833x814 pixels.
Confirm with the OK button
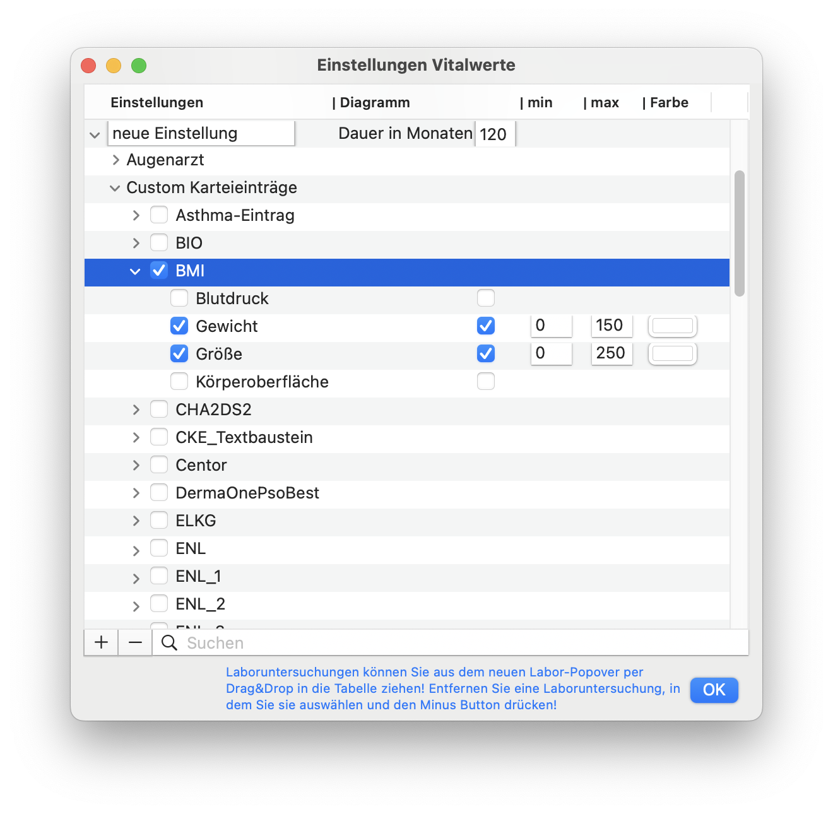point(714,690)
